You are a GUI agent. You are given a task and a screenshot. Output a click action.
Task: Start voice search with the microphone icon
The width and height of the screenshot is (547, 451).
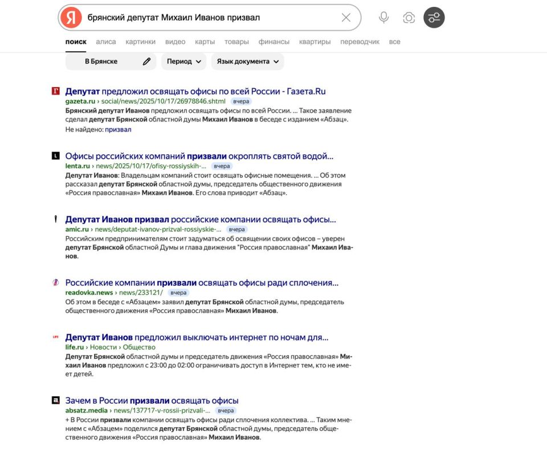click(x=383, y=17)
